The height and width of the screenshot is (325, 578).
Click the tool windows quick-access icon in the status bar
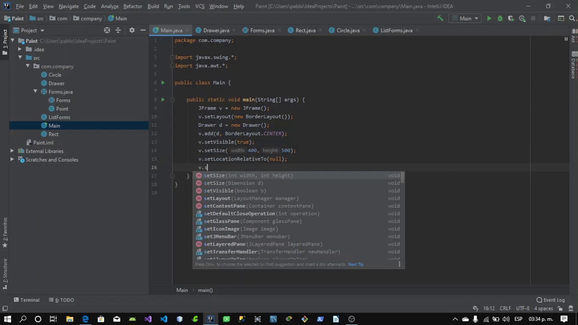click(x=5, y=308)
